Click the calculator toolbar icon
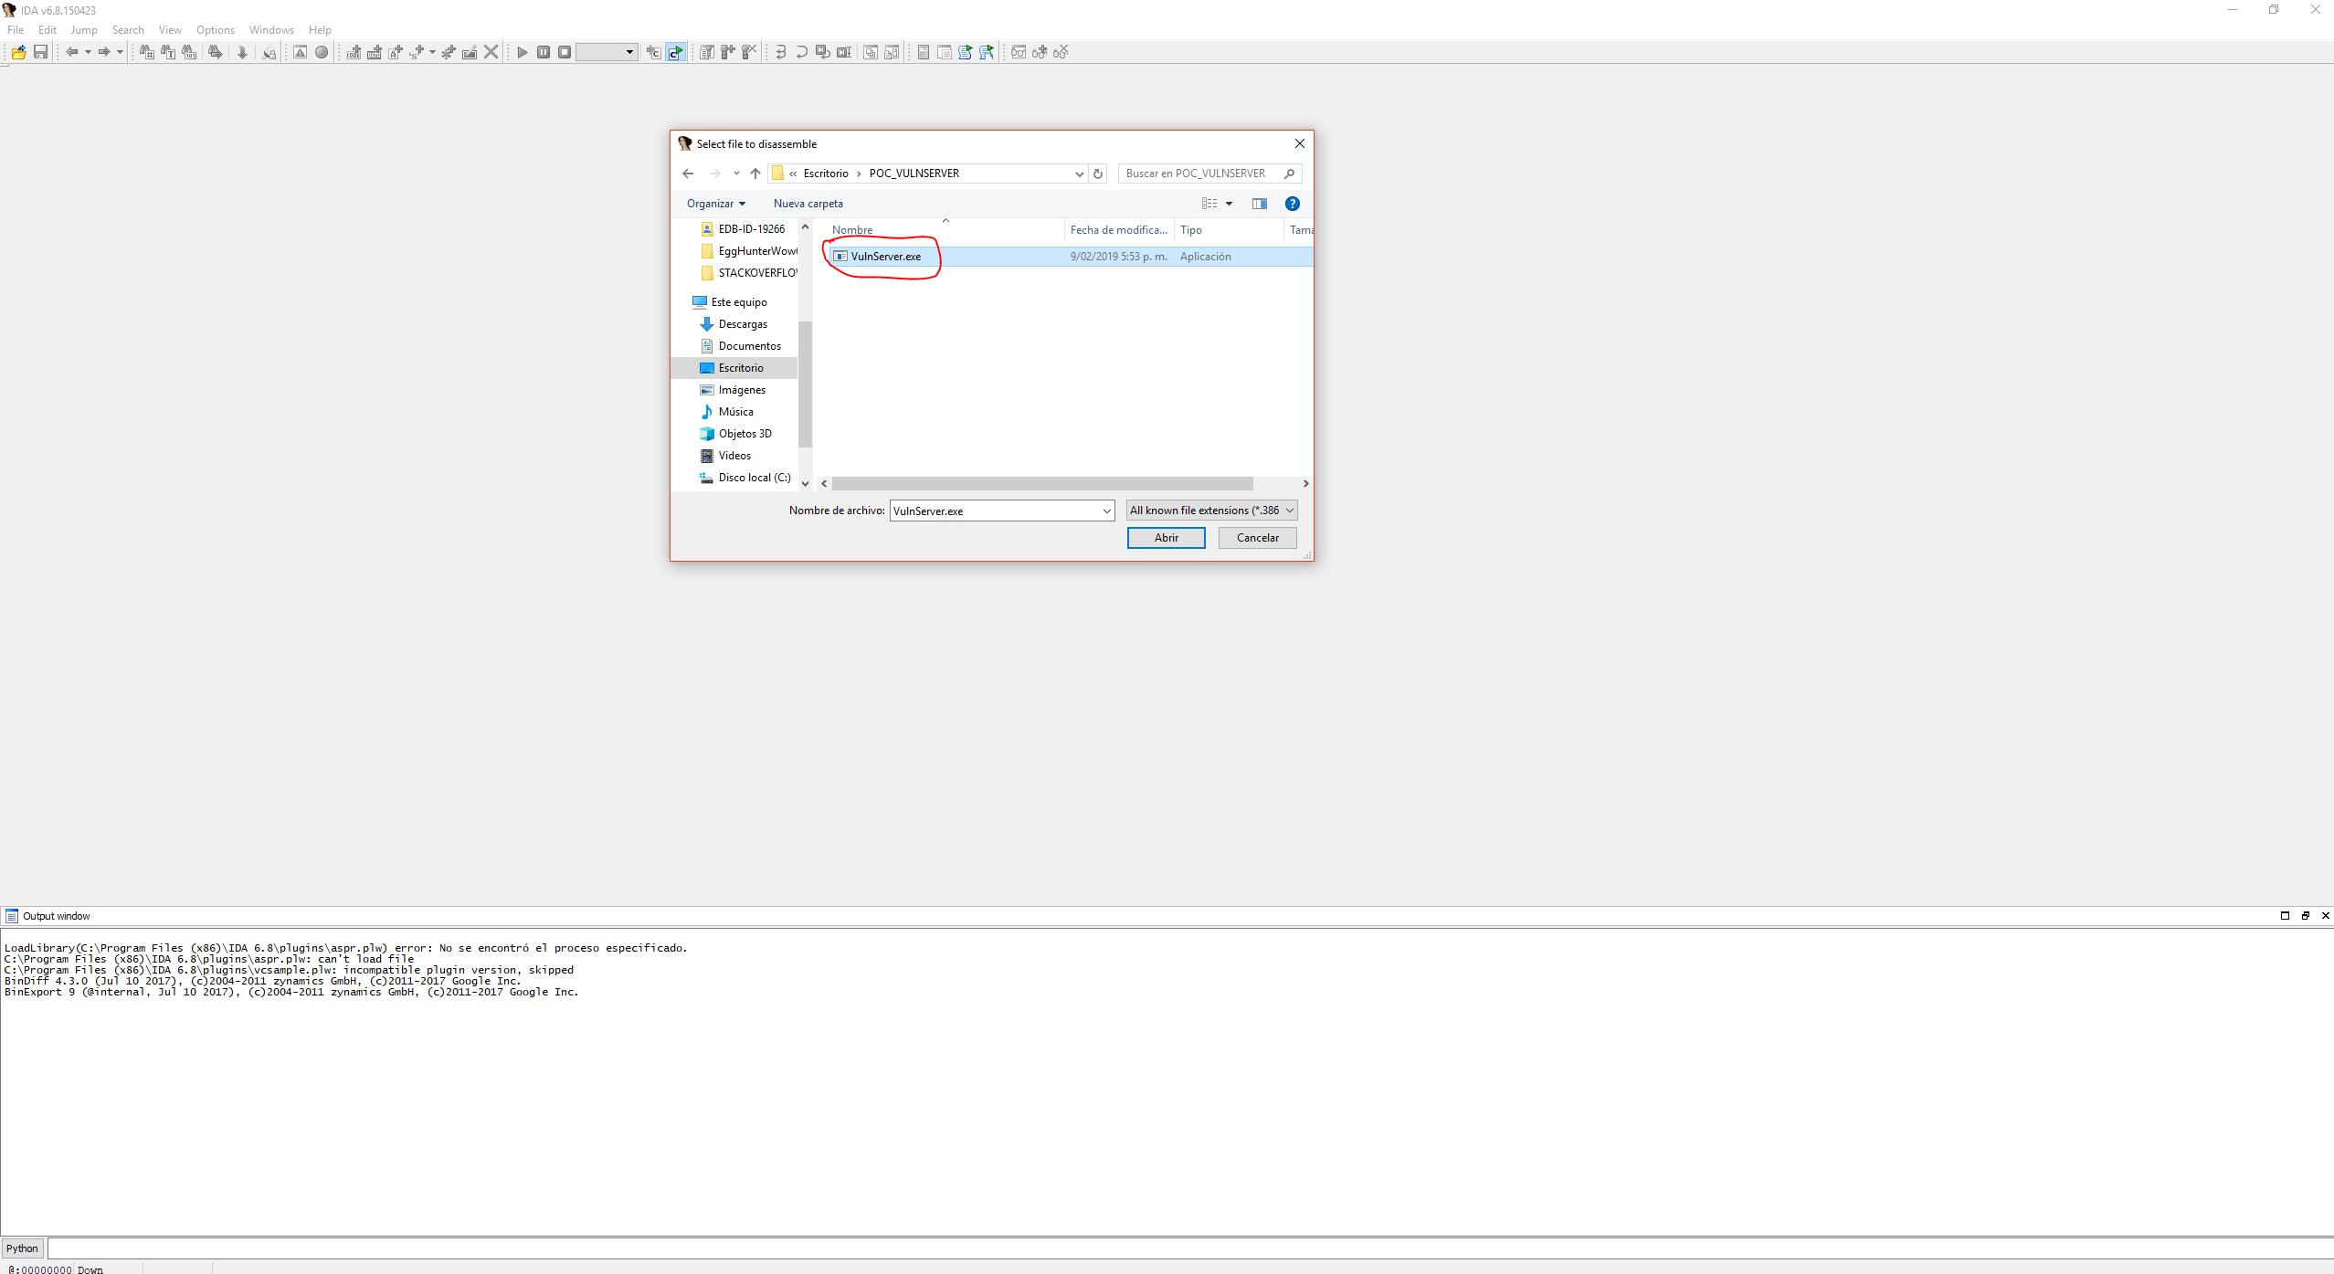Viewport: 2334px width, 1274px height. point(924,52)
